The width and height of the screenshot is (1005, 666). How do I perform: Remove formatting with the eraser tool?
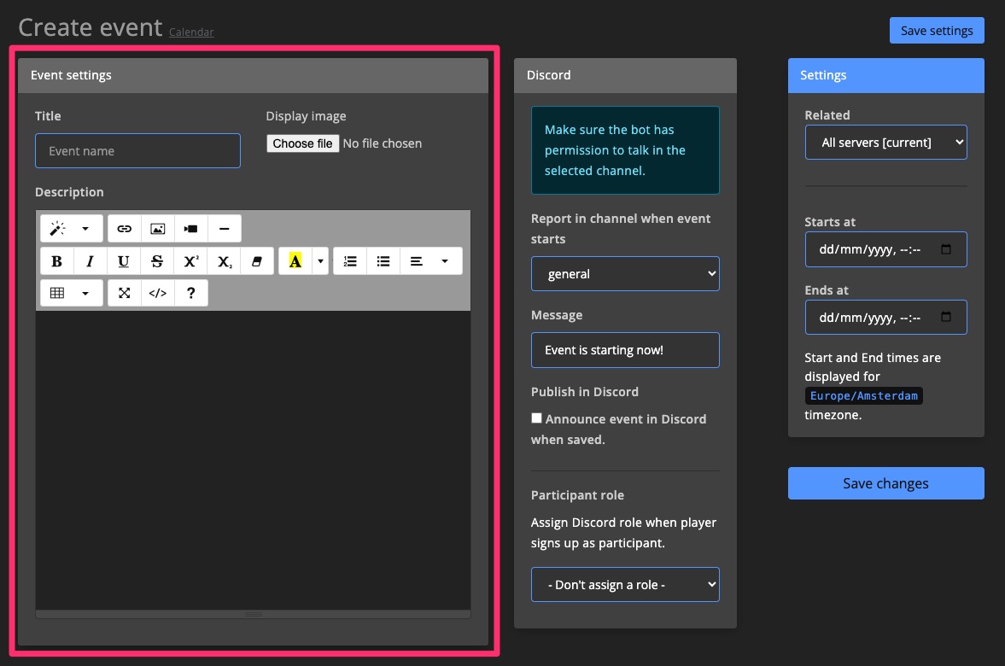257,260
